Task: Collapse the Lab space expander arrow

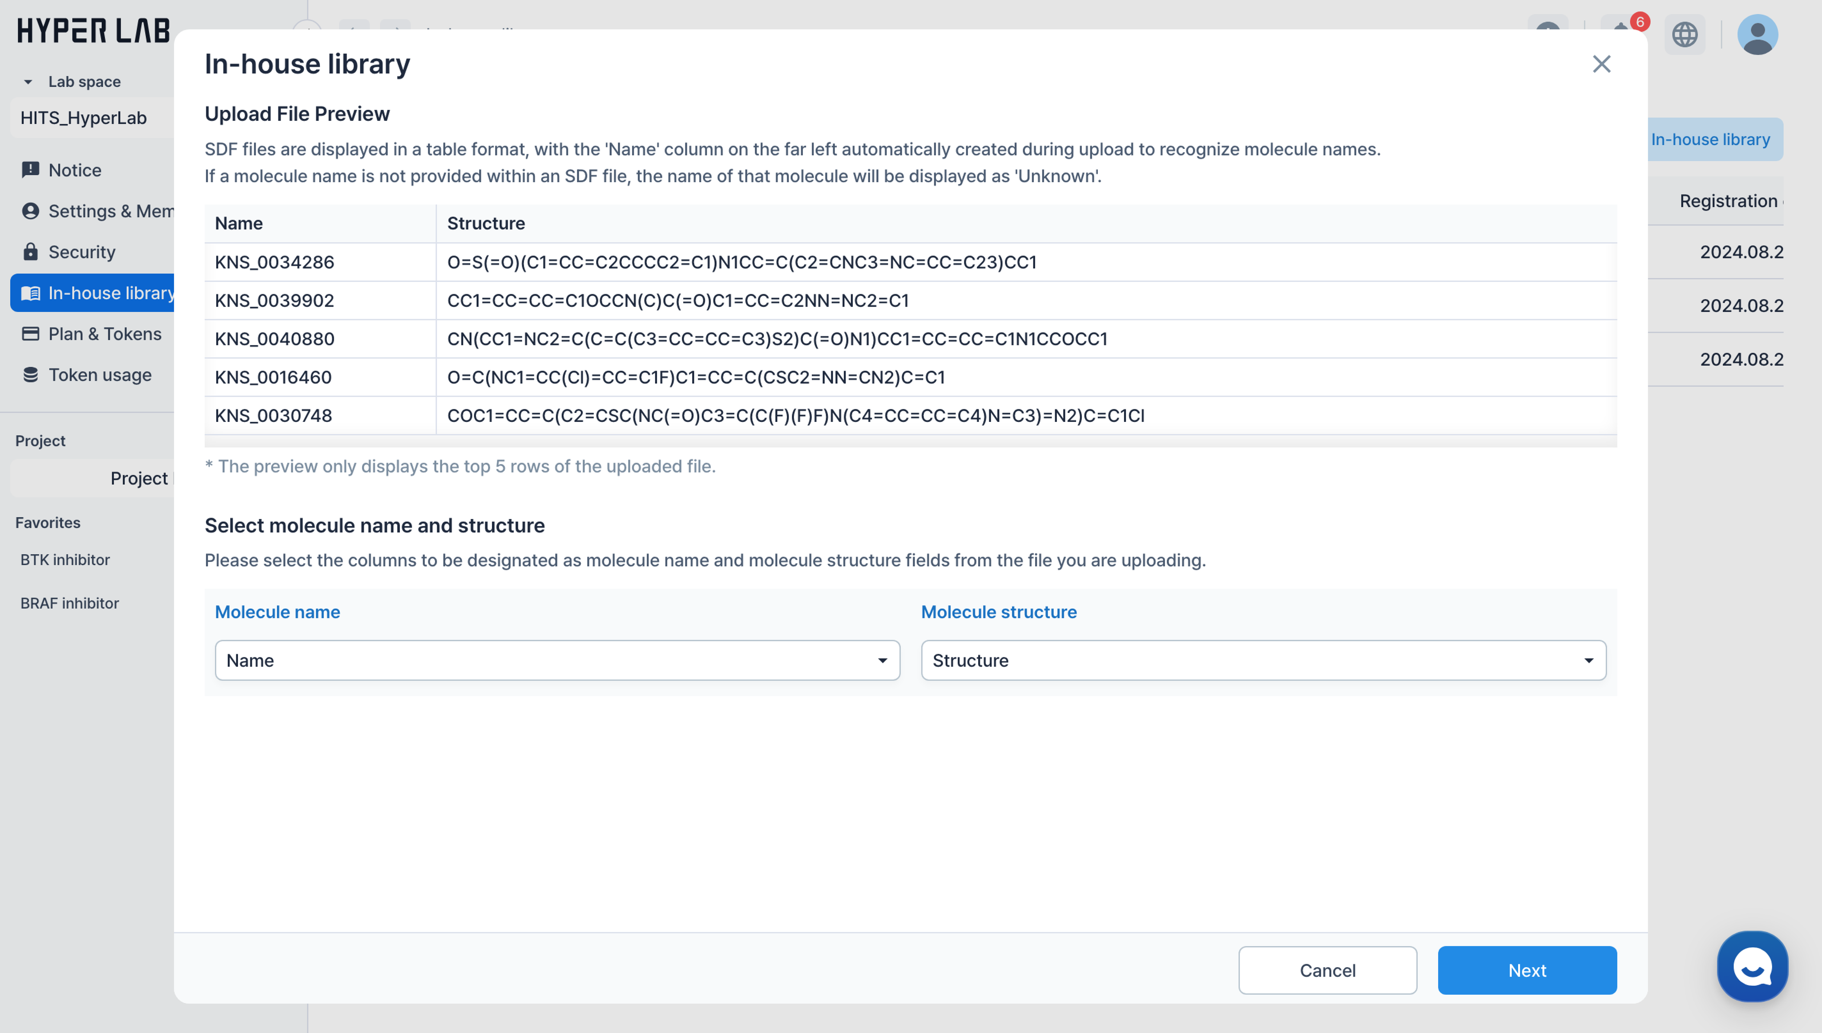Action: coord(28,82)
